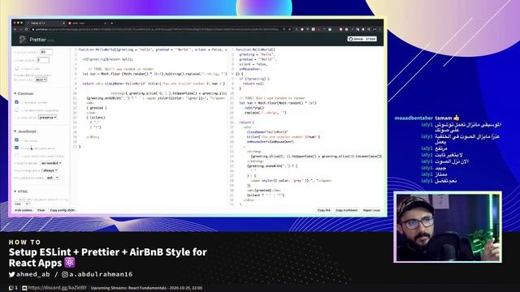Uncheck the --jsx-single-quote checkbox
This screenshot has width=520, height=292.
coord(16,148)
